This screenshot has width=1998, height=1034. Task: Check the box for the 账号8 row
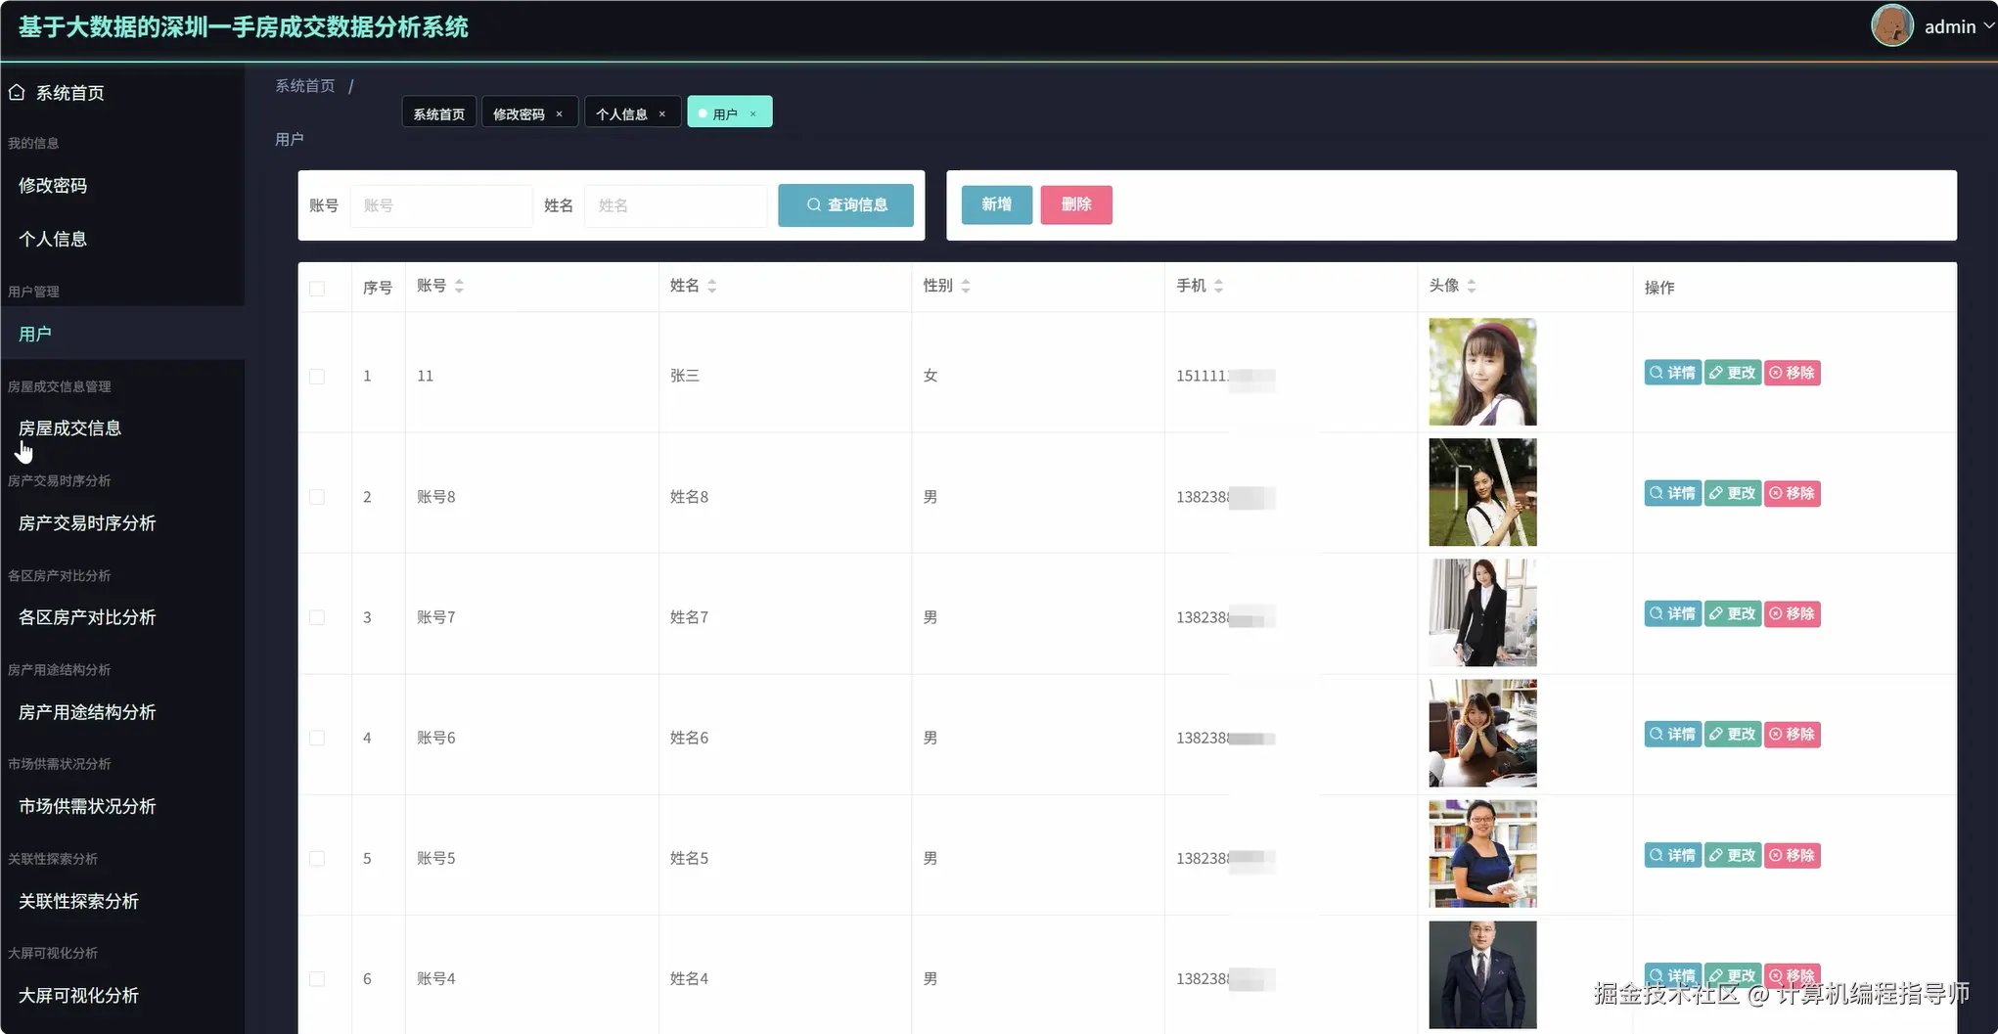[x=317, y=497]
